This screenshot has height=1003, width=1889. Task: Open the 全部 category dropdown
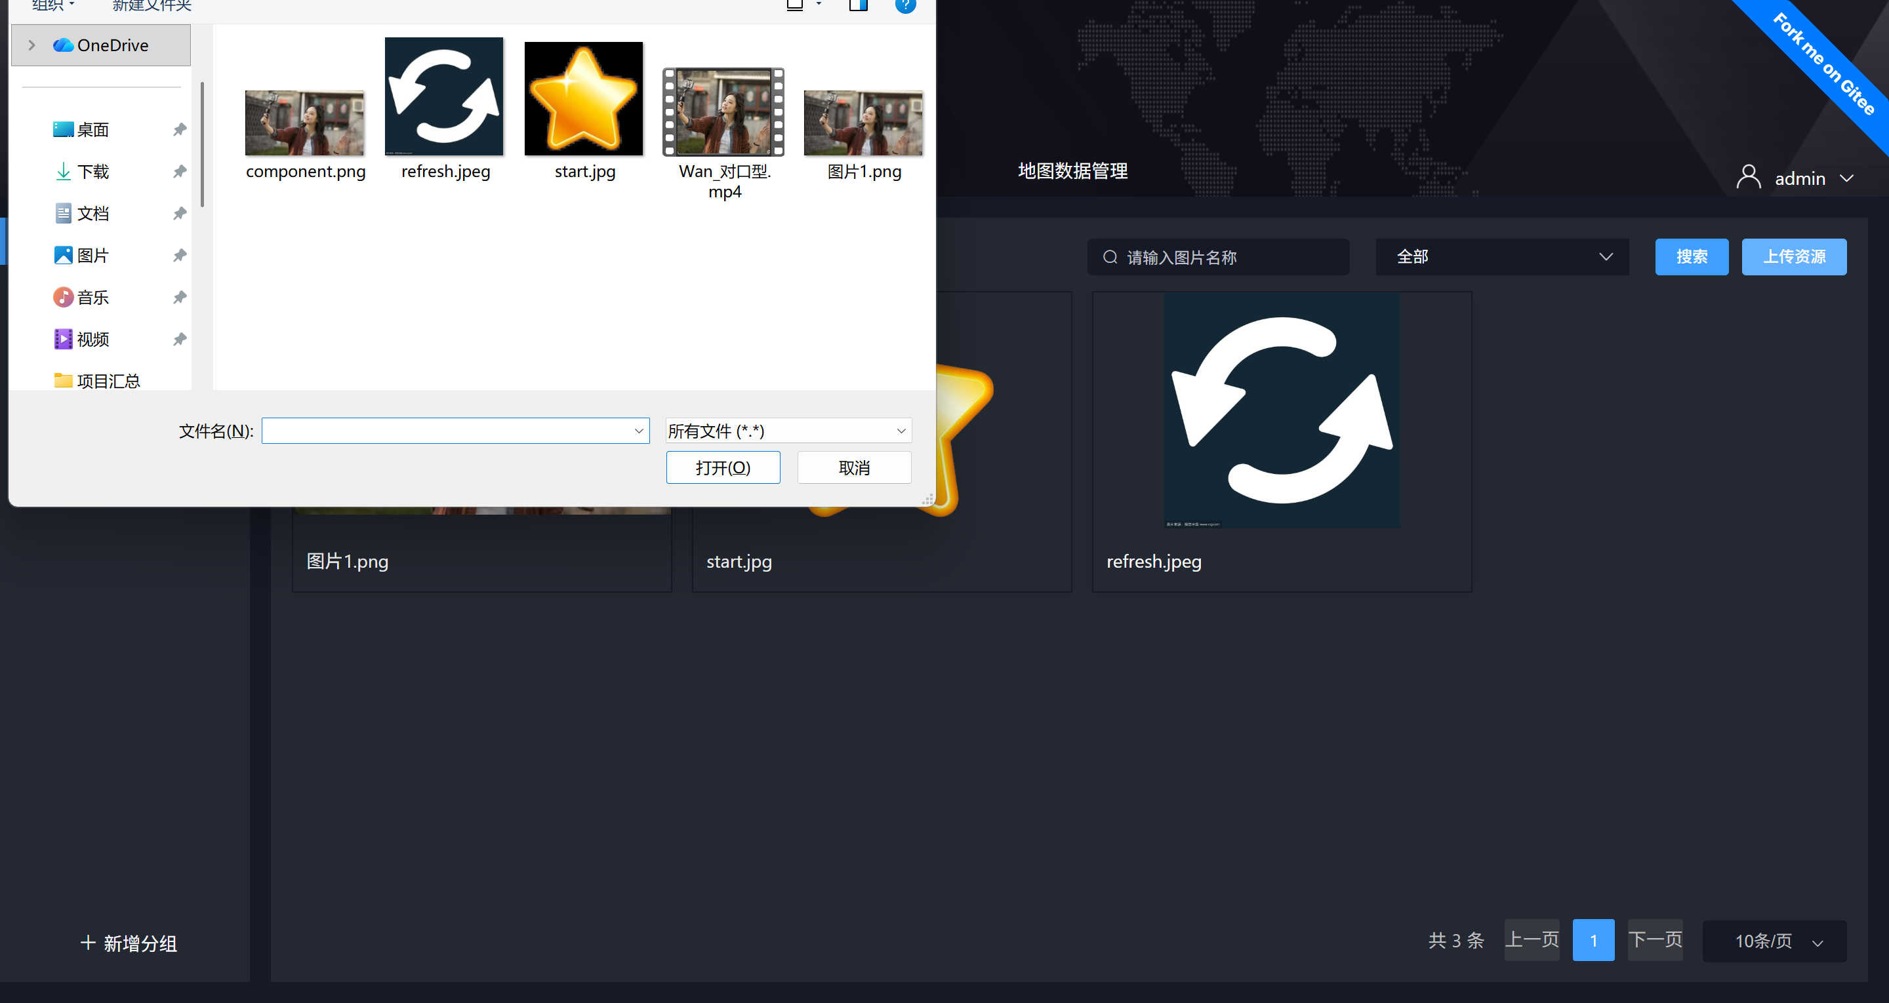(x=1502, y=258)
